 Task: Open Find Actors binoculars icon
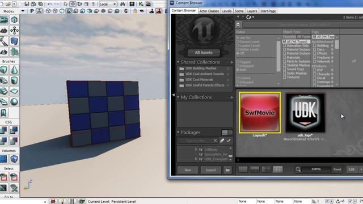click(x=123, y=4)
